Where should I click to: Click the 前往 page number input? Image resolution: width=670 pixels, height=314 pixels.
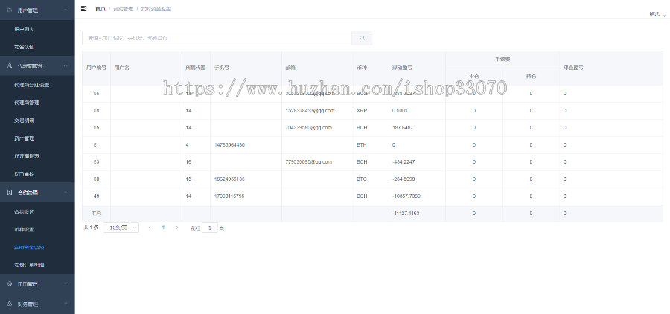[x=210, y=228]
